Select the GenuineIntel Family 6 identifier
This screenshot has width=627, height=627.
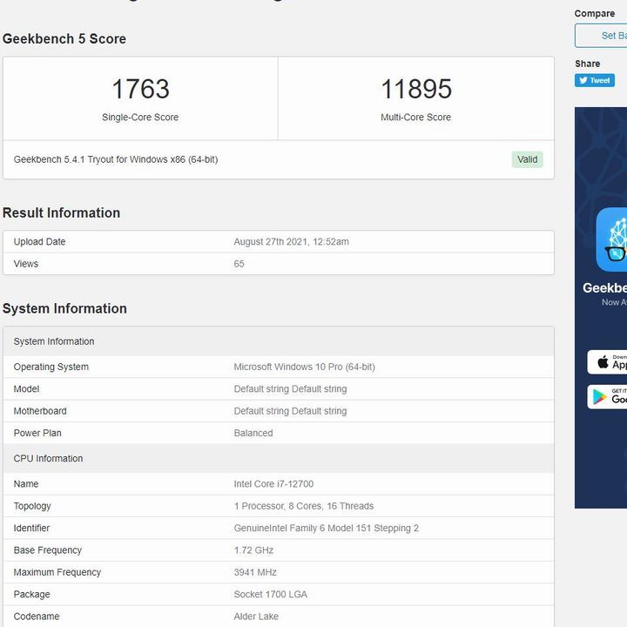tap(326, 529)
